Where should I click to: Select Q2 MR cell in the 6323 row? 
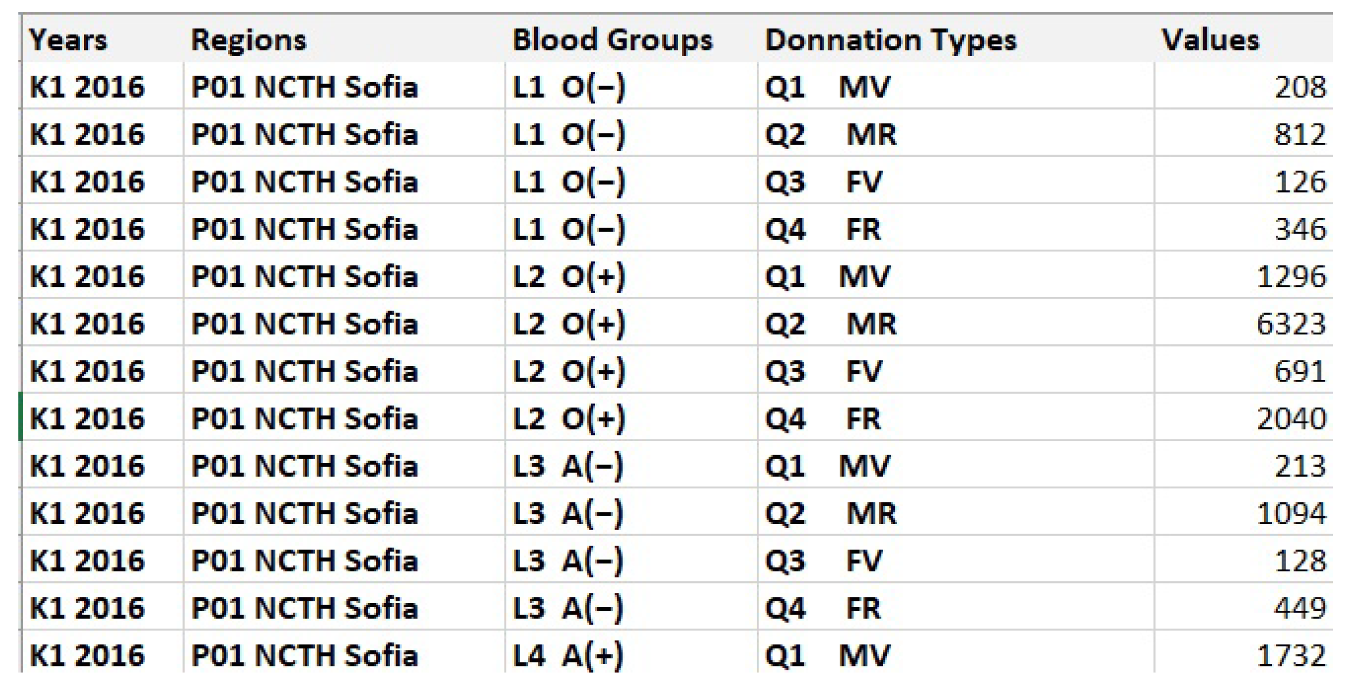[x=831, y=324]
